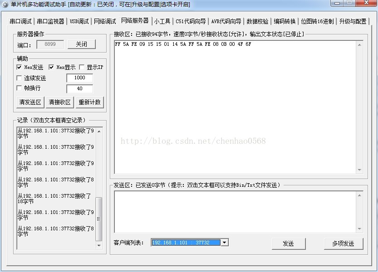Click the 清接收区 button
This screenshot has width=378, height=272.
tap(59, 102)
